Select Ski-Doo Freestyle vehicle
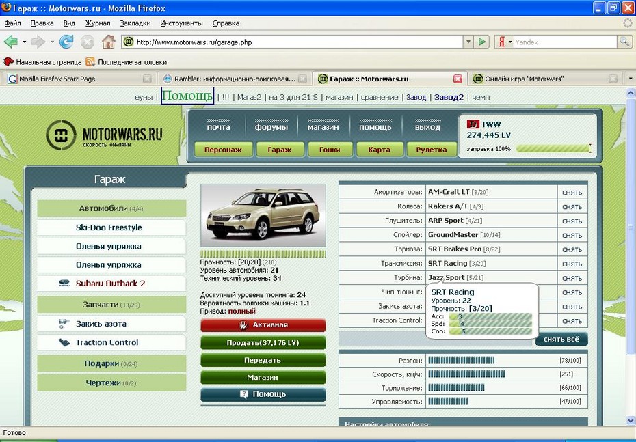Screen dimensions: 636x442 111,227
